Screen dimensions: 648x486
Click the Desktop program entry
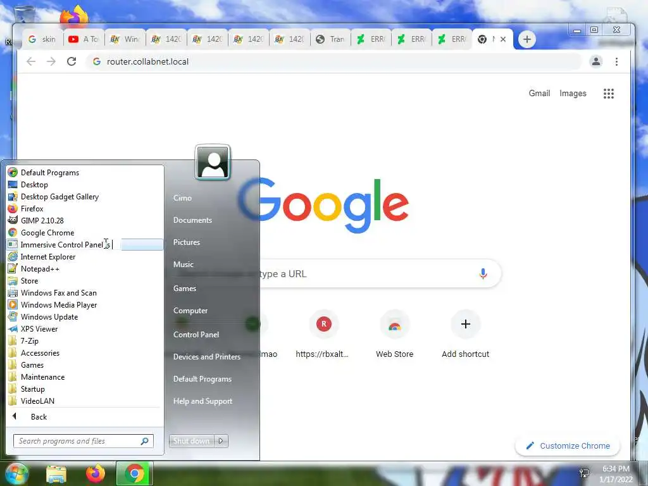[x=85, y=184]
